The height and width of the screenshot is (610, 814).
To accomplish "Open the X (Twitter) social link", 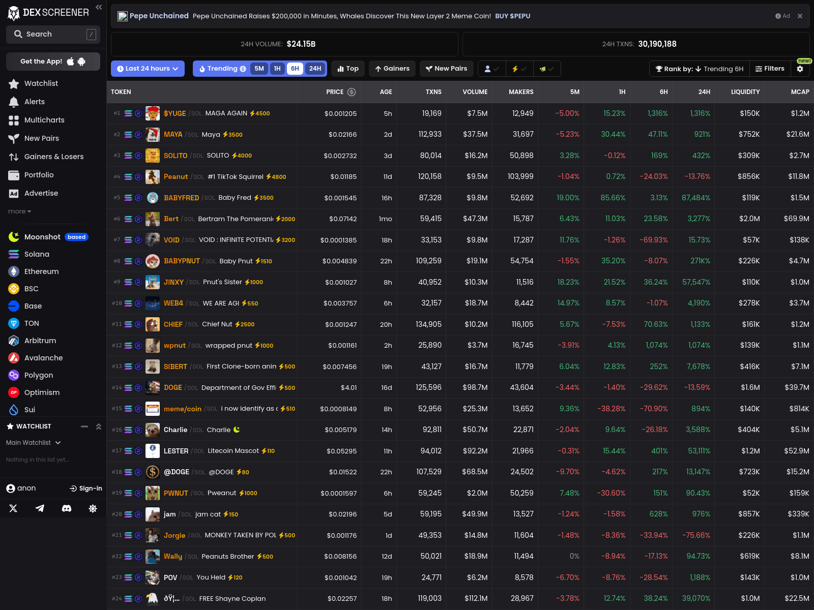I will click(13, 508).
